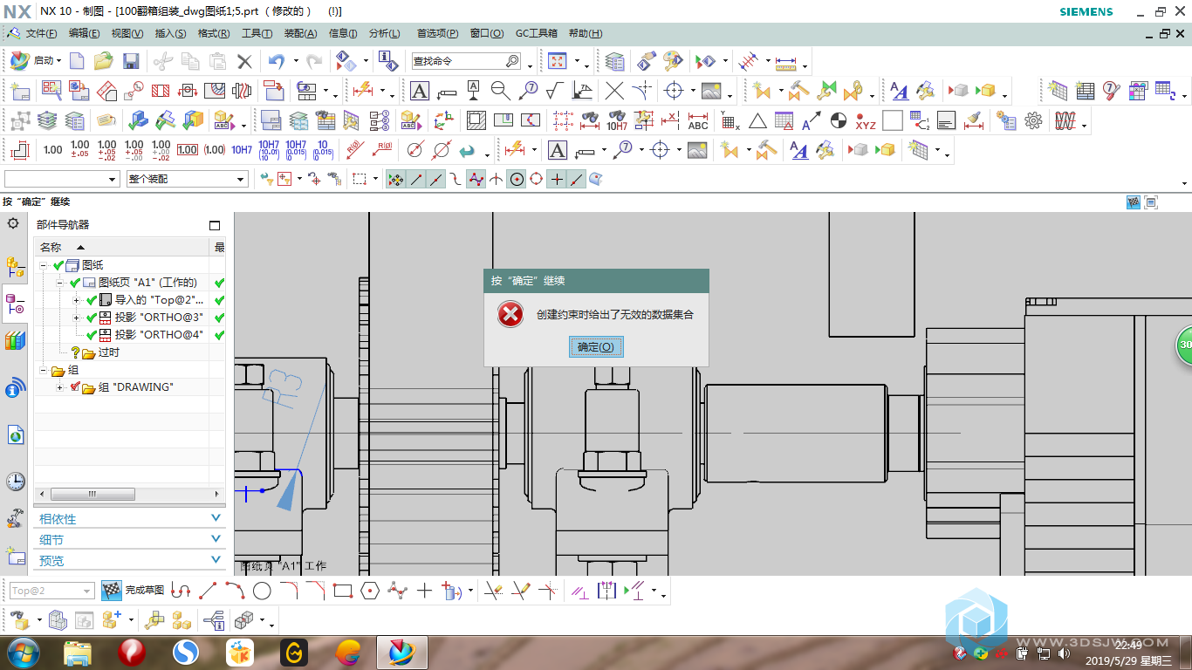The image size is (1192, 670).
Task: Click the 10H7 fit tolerance icon
Action: [242, 150]
